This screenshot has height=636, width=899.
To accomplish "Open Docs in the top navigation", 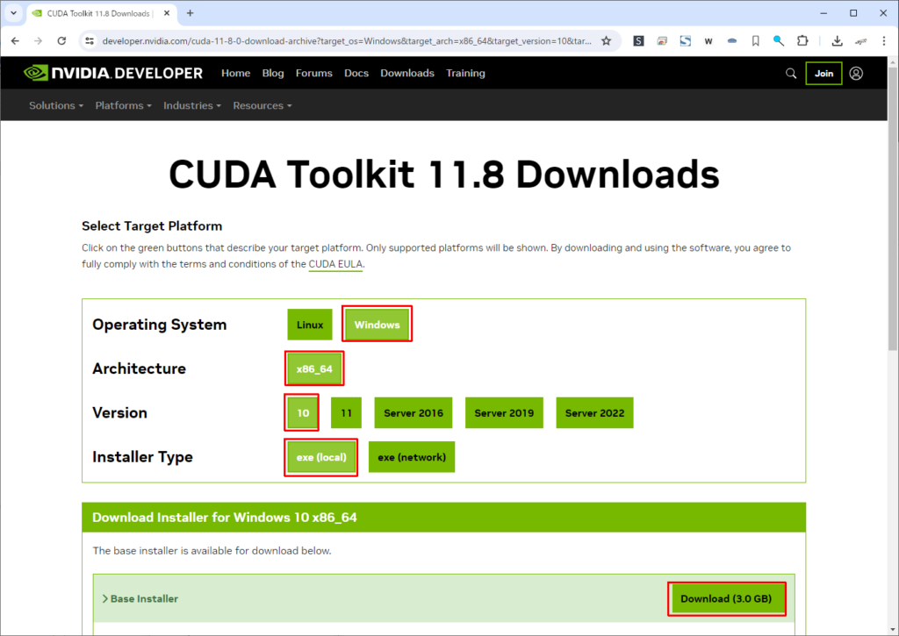I will click(x=356, y=73).
